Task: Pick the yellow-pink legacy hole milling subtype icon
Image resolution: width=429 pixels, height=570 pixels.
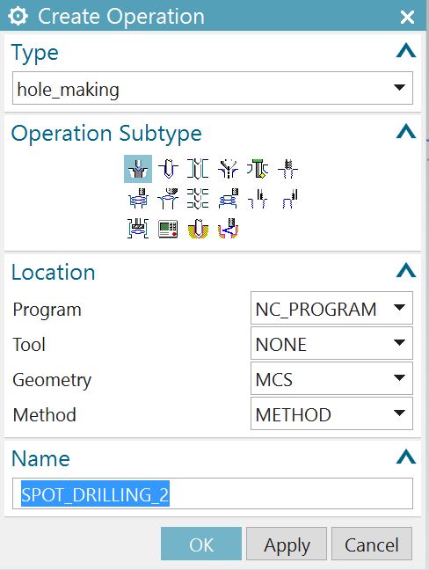Action: click(x=228, y=229)
